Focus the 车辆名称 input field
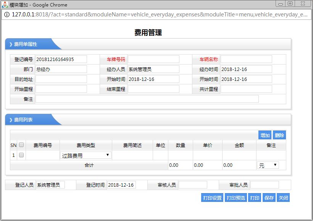This screenshot has height=221, width=313. (x=246, y=59)
